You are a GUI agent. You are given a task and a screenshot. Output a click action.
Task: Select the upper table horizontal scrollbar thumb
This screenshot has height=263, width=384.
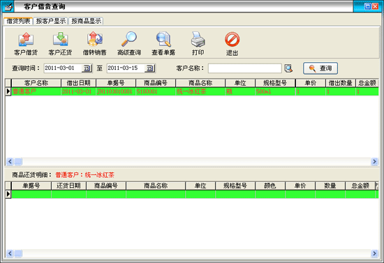(x=18, y=161)
